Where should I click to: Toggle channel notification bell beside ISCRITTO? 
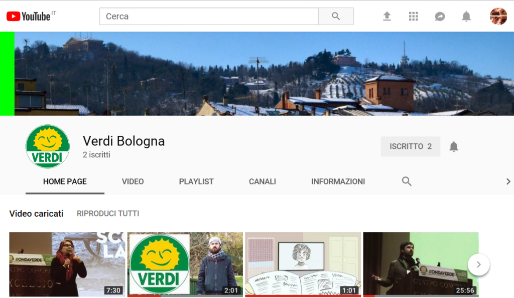pyautogui.click(x=454, y=146)
